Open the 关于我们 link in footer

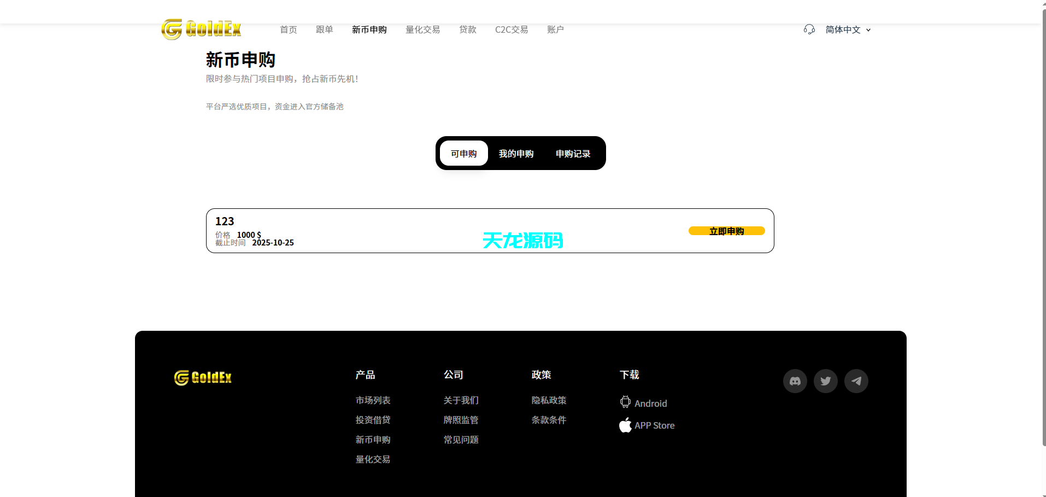[x=461, y=400]
